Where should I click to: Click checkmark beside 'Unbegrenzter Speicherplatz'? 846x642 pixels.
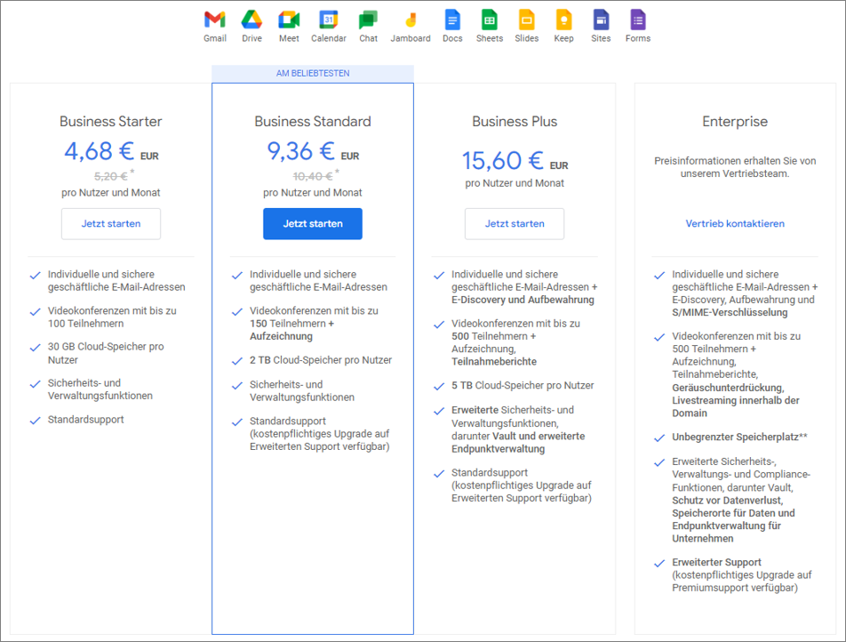click(x=659, y=437)
